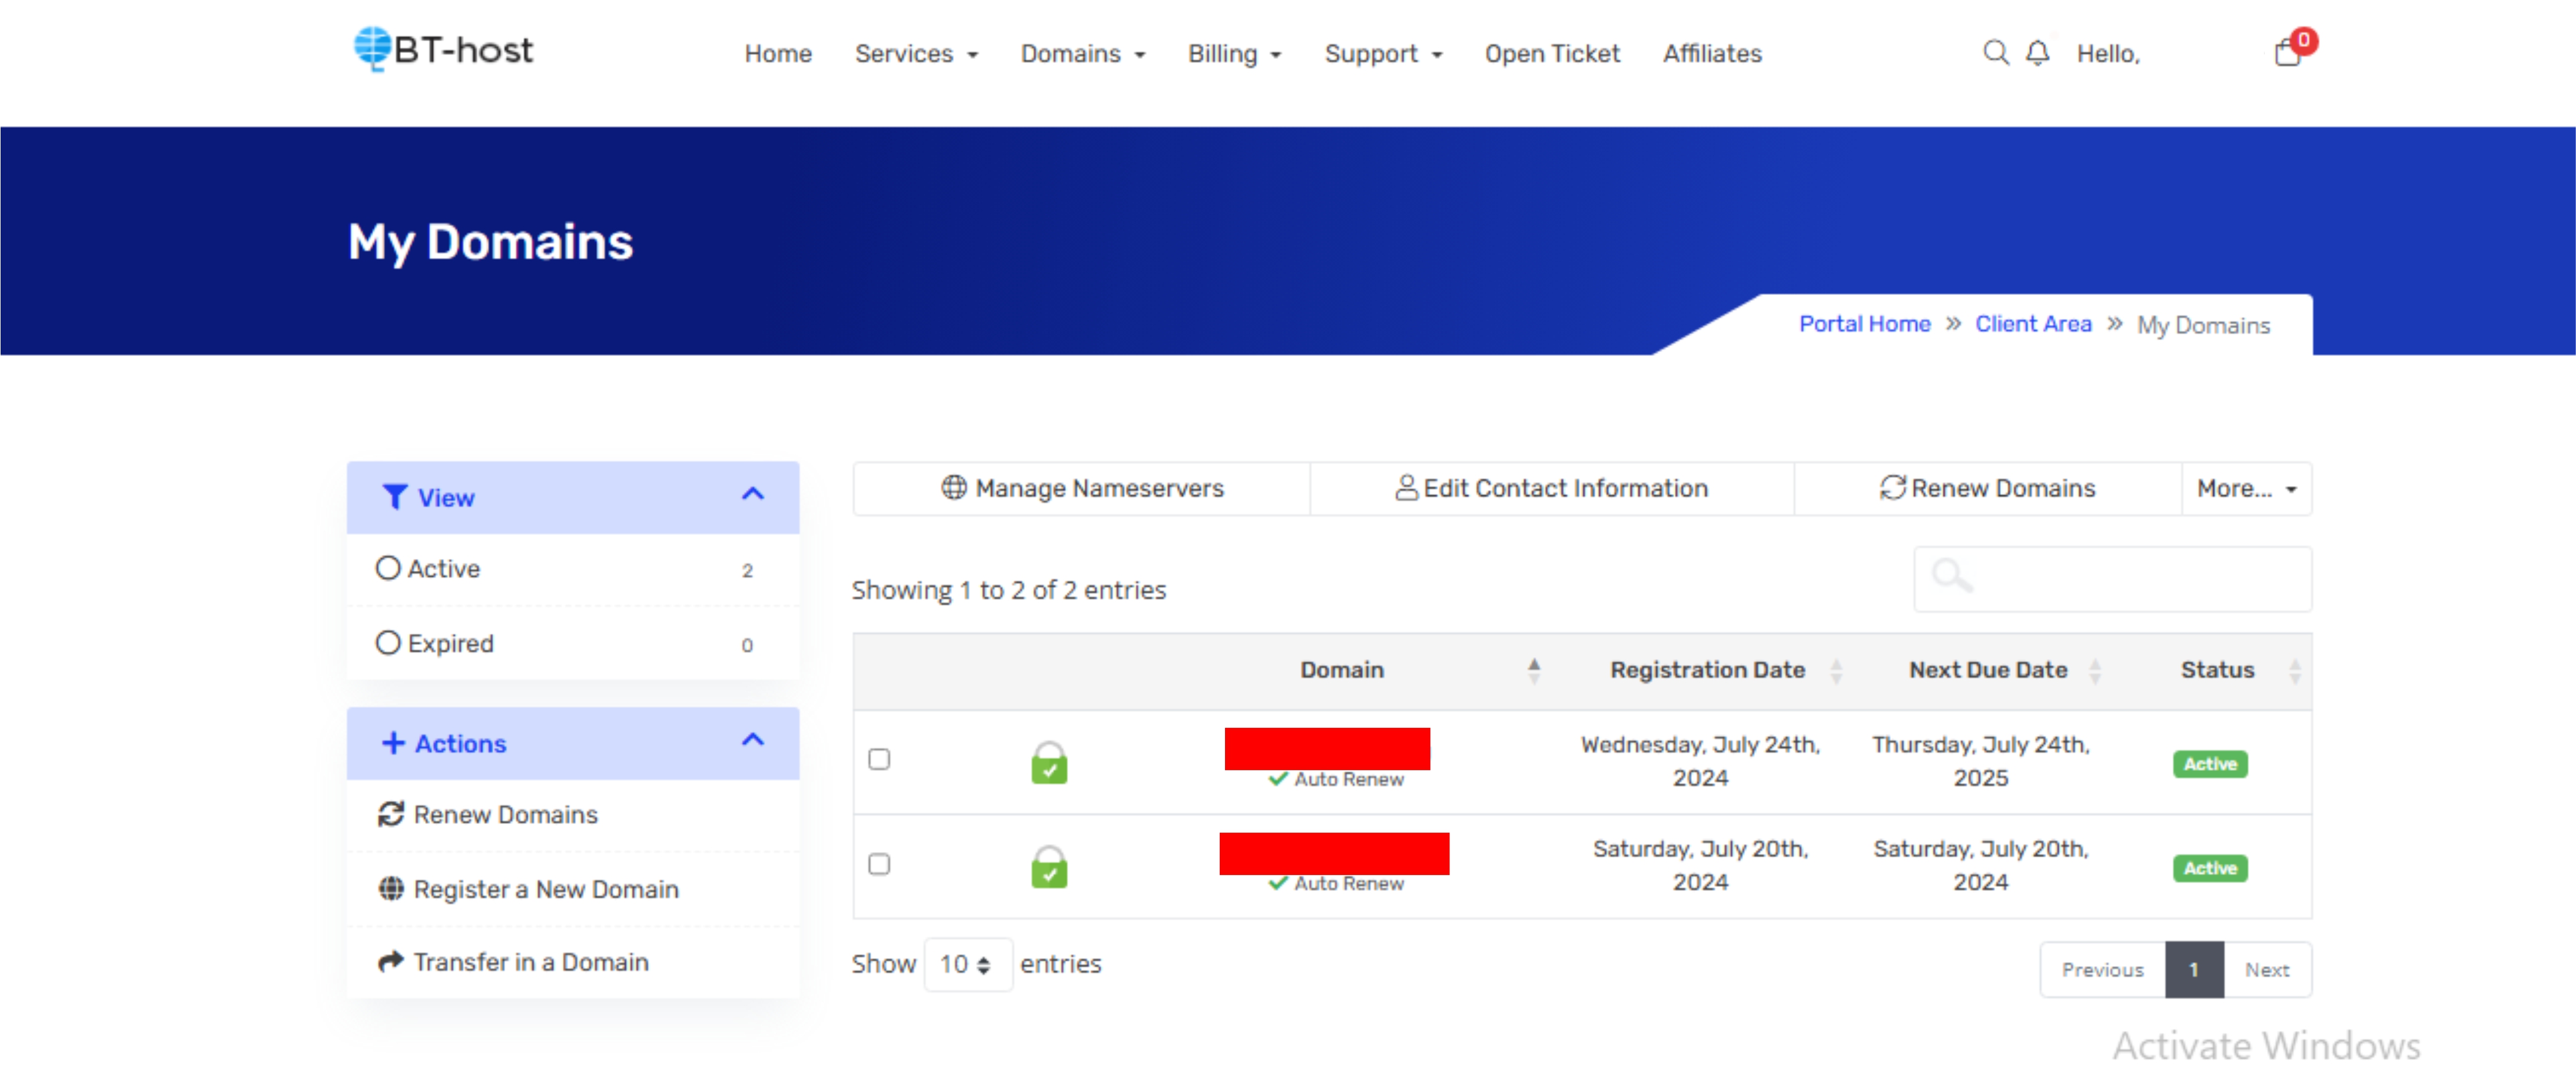Open the notifications bell icon
The image size is (2576, 1068).
2037,52
